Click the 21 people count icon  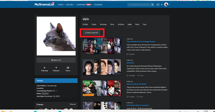pos(128,75)
